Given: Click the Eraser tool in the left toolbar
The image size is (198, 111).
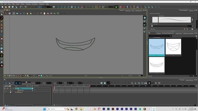Looking at the screenshot, I should coord(2,28).
